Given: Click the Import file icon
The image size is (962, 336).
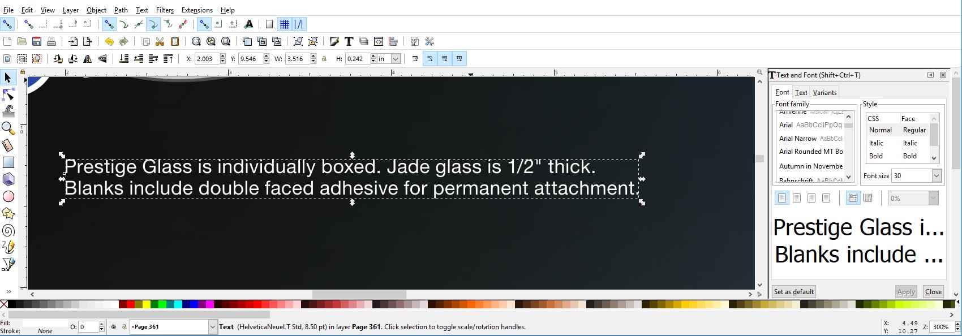Looking at the screenshot, I should [x=73, y=41].
